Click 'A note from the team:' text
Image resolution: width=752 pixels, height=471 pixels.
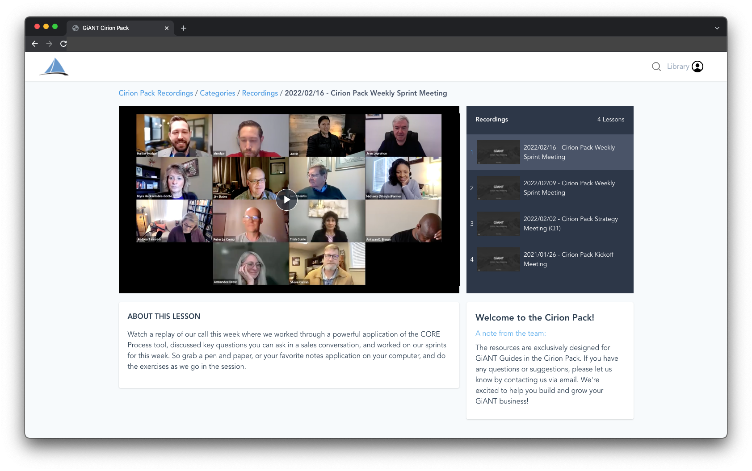(511, 333)
